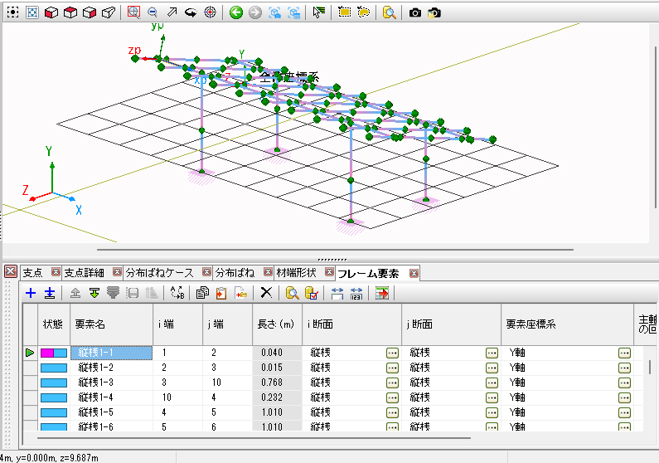This screenshot has width=659, height=463.
Task: Switch to the 材端形状 tab
Action: (298, 272)
